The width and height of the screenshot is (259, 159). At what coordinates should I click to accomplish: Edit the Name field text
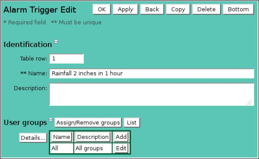coord(152,74)
